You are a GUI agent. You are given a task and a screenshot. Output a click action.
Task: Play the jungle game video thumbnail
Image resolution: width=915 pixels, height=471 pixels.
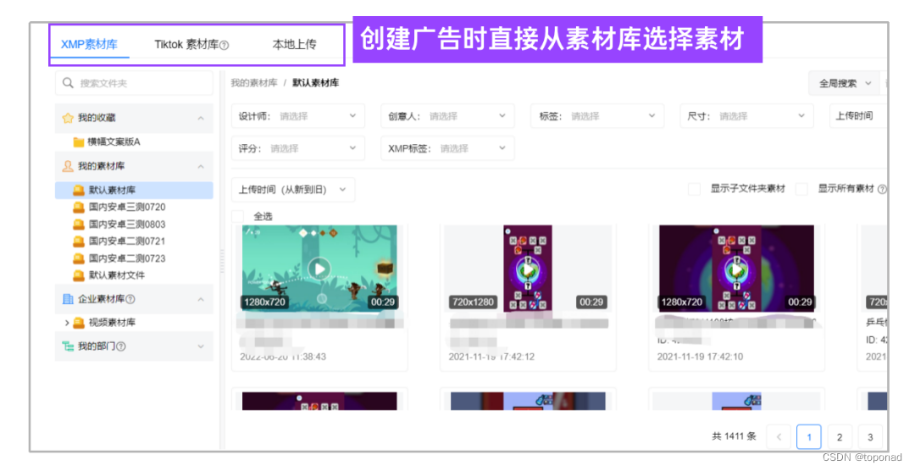point(319,269)
